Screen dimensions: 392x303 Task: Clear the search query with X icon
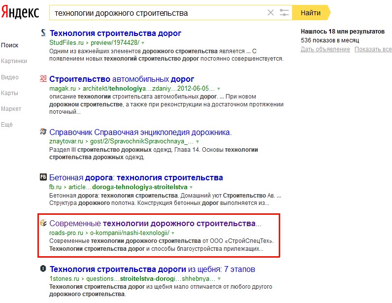coord(270,12)
